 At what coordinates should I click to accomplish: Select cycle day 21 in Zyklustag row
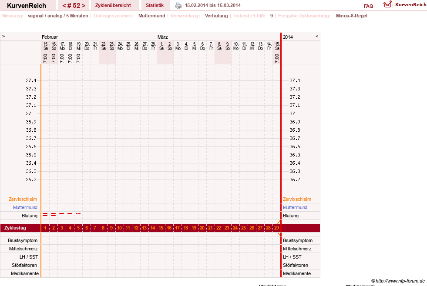[210, 228]
